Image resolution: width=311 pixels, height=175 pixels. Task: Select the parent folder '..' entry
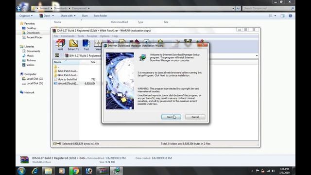point(57,67)
